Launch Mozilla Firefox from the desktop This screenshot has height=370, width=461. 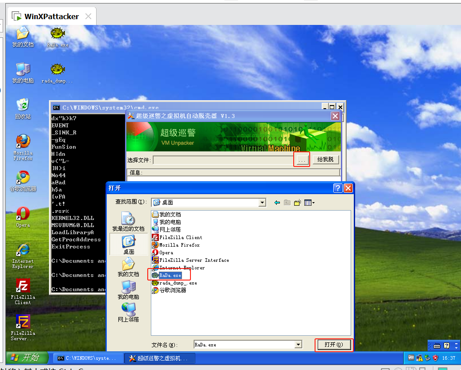click(23, 147)
